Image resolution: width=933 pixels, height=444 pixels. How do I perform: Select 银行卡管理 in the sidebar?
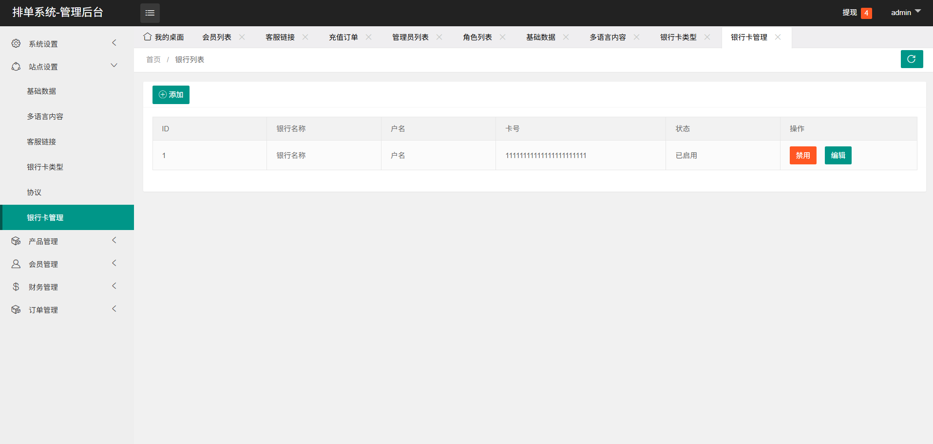(x=67, y=217)
